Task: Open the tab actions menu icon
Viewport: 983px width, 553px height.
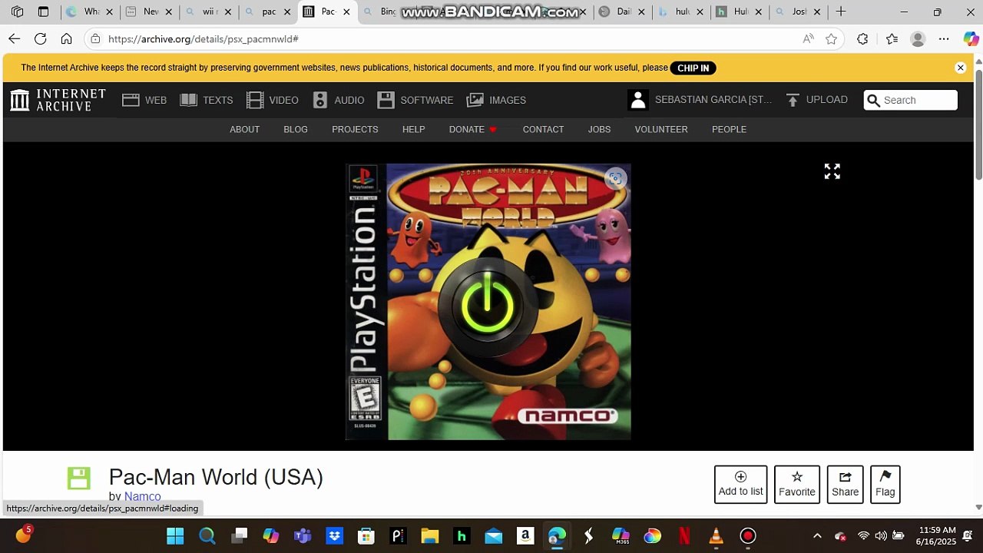Action: coord(44,12)
